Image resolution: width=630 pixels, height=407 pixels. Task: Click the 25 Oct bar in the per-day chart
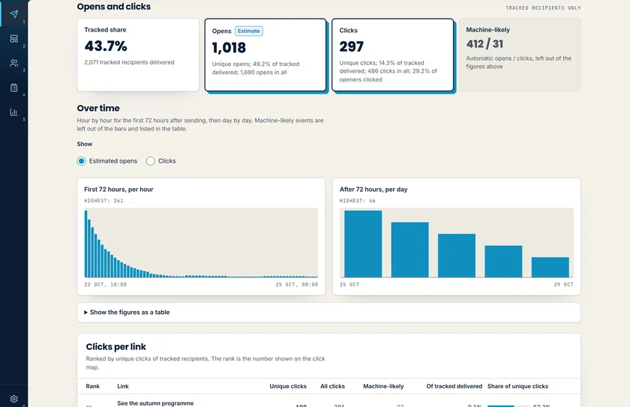(363, 244)
